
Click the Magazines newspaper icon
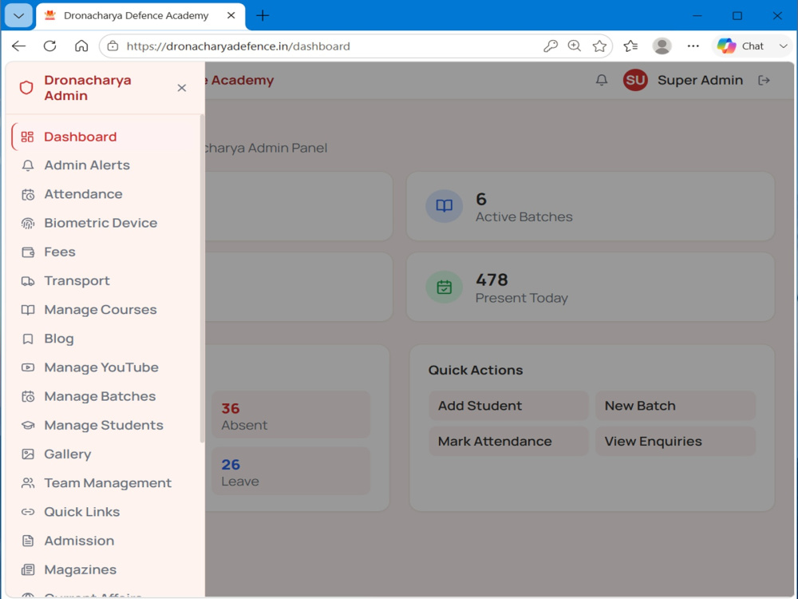pyautogui.click(x=27, y=569)
